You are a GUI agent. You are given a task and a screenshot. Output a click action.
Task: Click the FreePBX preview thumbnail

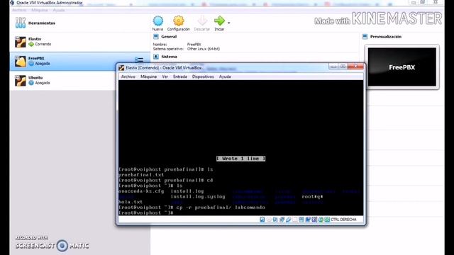[x=402, y=67]
